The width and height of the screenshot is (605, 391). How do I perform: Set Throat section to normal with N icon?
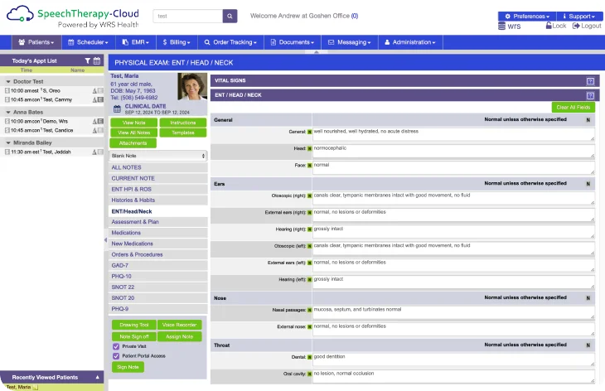coord(588,345)
